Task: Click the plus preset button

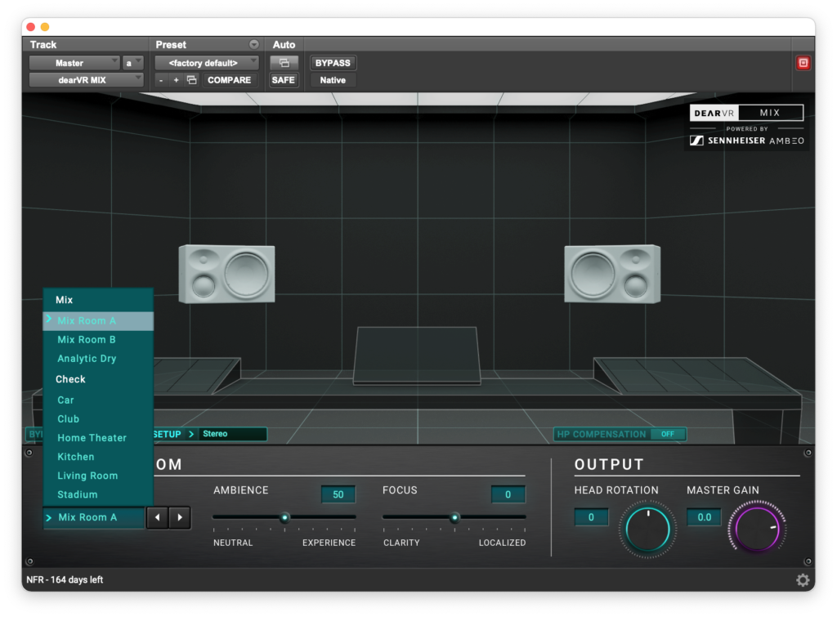Action: tap(176, 80)
